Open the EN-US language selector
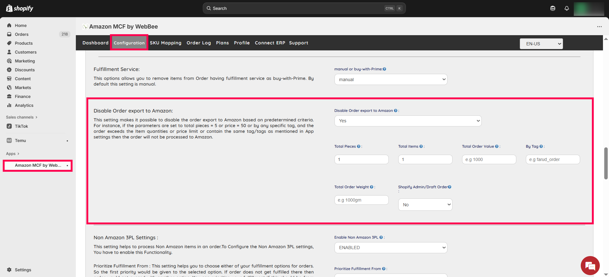The image size is (609, 277). point(541,44)
